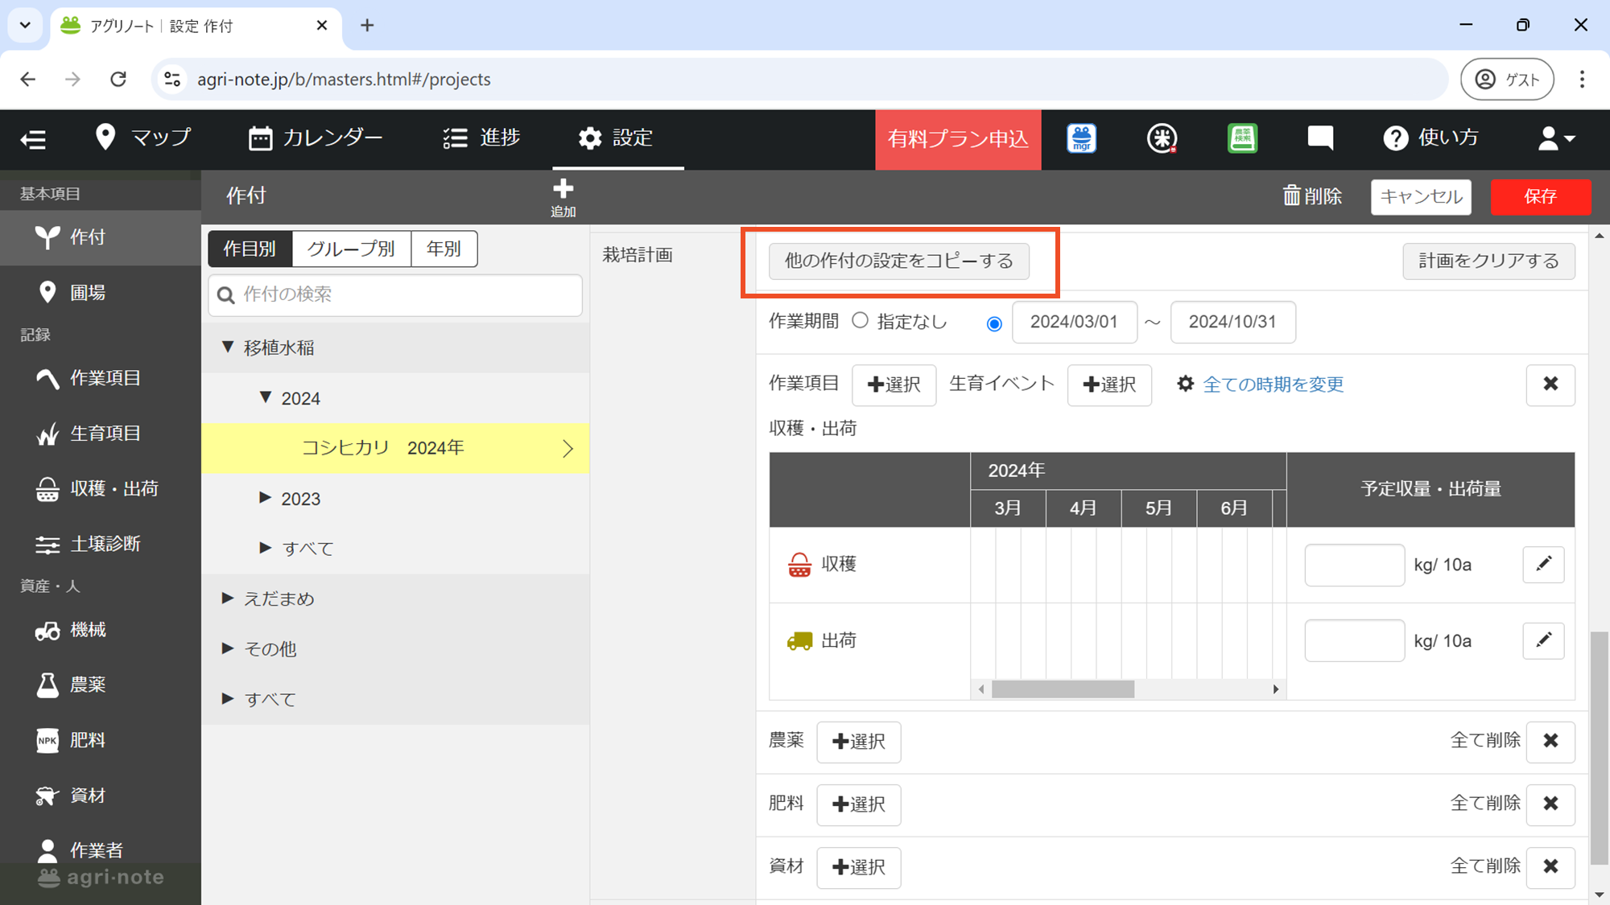The image size is (1610, 905).
Task: Switch to グループ別 view toggle
Action: [x=351, y=249]
